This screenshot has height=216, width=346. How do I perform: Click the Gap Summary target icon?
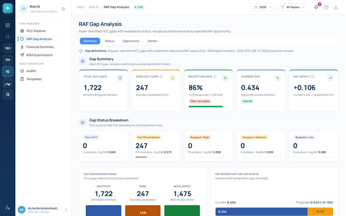click(82, 61)
